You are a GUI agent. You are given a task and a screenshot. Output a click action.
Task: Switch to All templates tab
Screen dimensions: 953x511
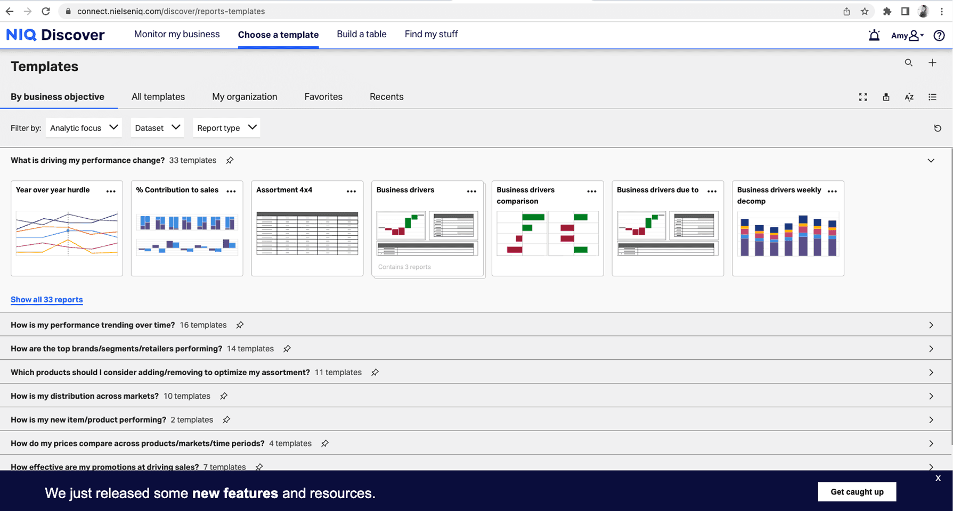coord(158,97)
